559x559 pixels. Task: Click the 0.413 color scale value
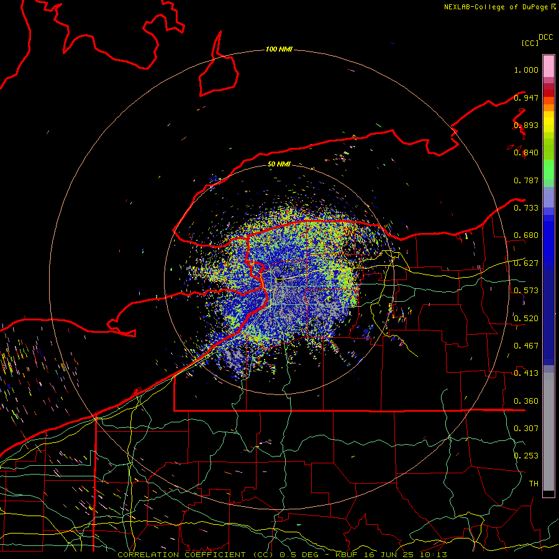[526, 373]
